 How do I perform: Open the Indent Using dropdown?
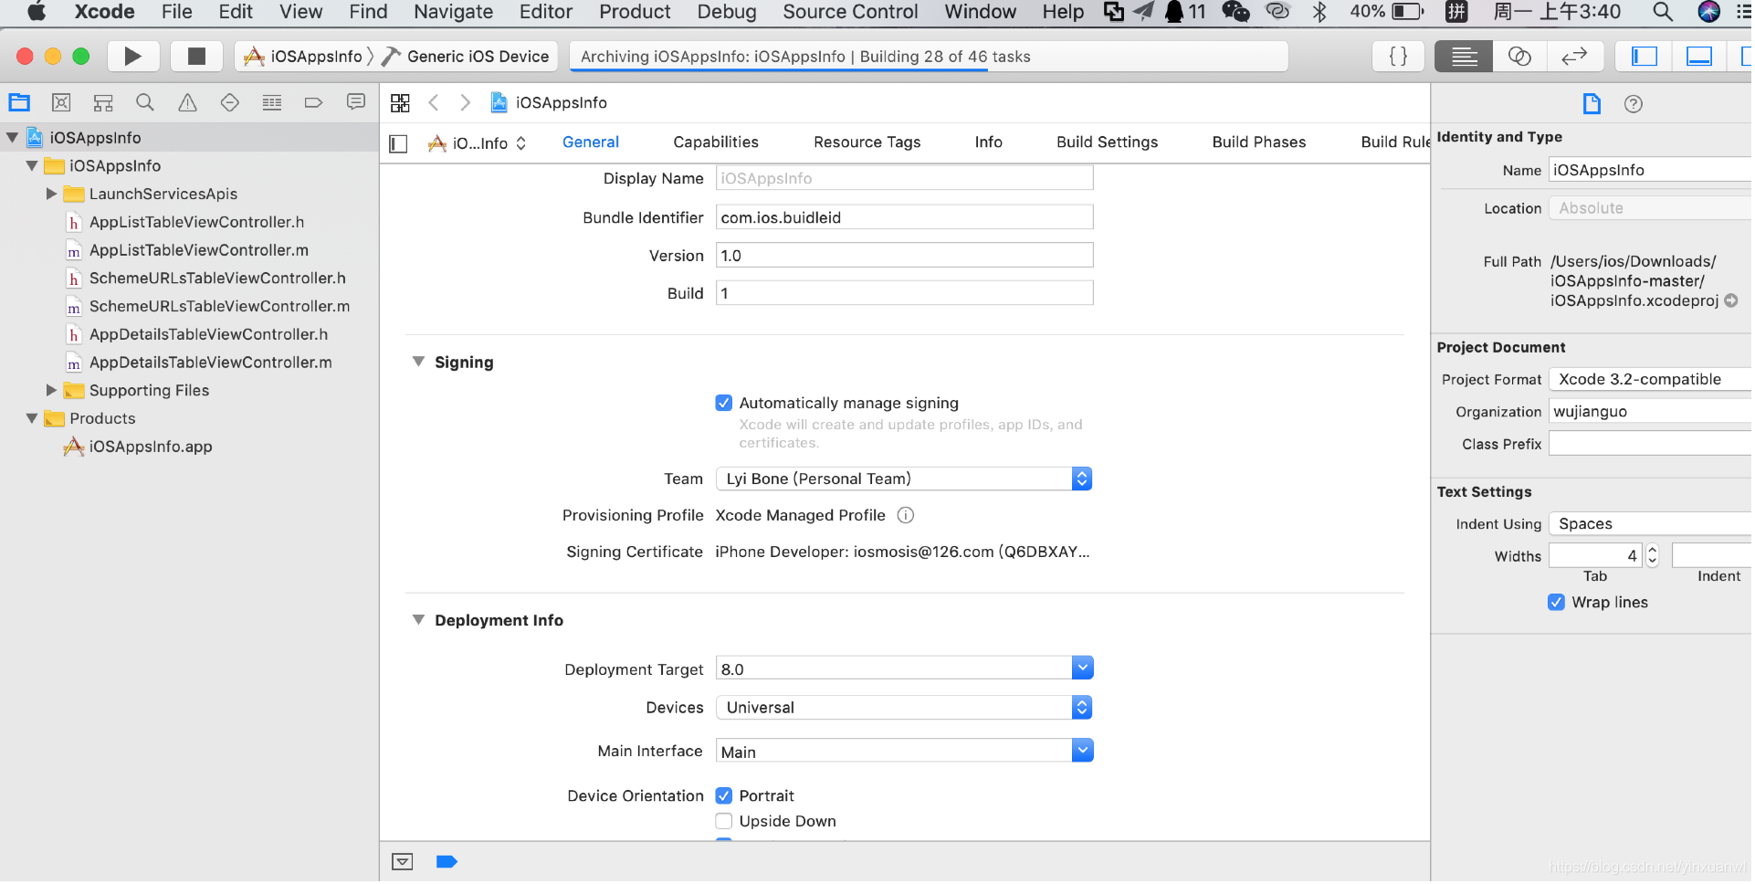click(x=1651, y=524)
